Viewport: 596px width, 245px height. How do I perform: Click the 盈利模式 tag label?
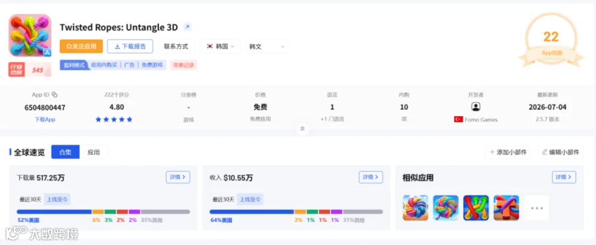[x=74, y=65]
